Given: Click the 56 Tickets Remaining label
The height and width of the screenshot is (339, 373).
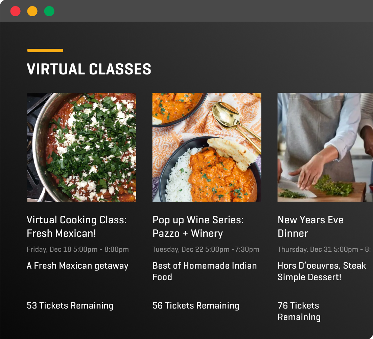Looking at the screenshot, I should point(196,306).
